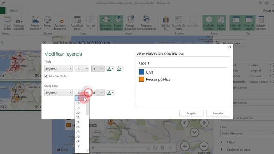Open Categorías font color picker
The image size is (274, 154).
[x=110, y=93]
